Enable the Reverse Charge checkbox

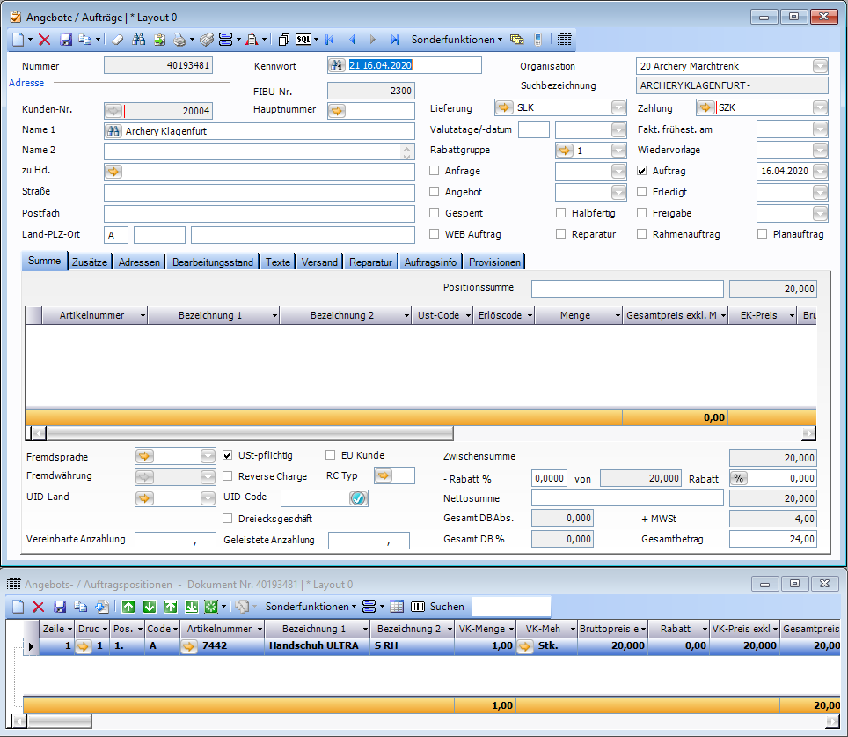229,476
